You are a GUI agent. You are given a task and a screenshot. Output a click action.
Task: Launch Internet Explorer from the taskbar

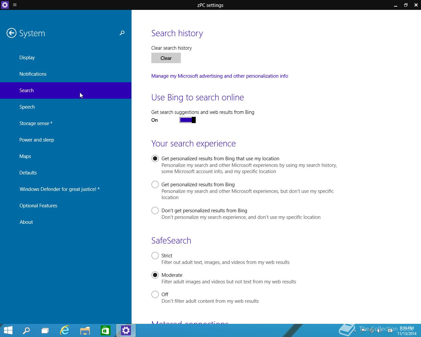[65, 330]
